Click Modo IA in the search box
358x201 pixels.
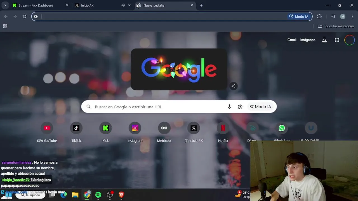[x=260, y=107]
